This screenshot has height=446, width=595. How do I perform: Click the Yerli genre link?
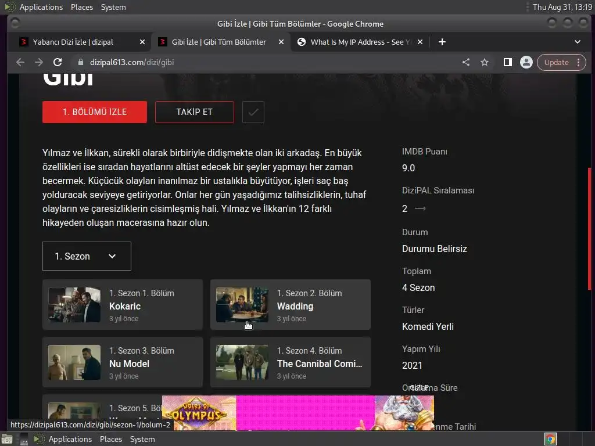[x=445, y=326]
